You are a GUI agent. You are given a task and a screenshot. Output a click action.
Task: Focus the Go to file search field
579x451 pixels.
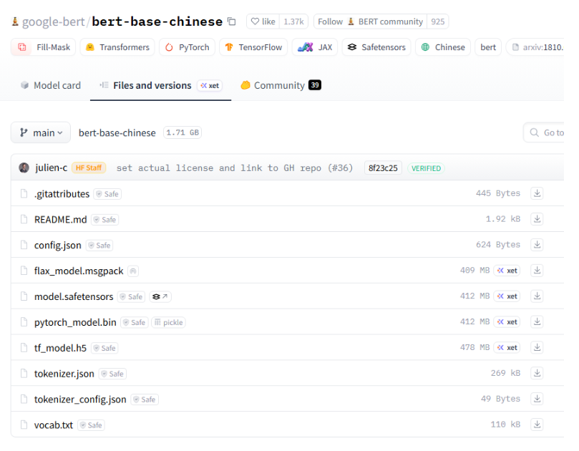point(544,132)
